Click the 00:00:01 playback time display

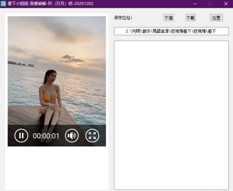coord(46,136)
